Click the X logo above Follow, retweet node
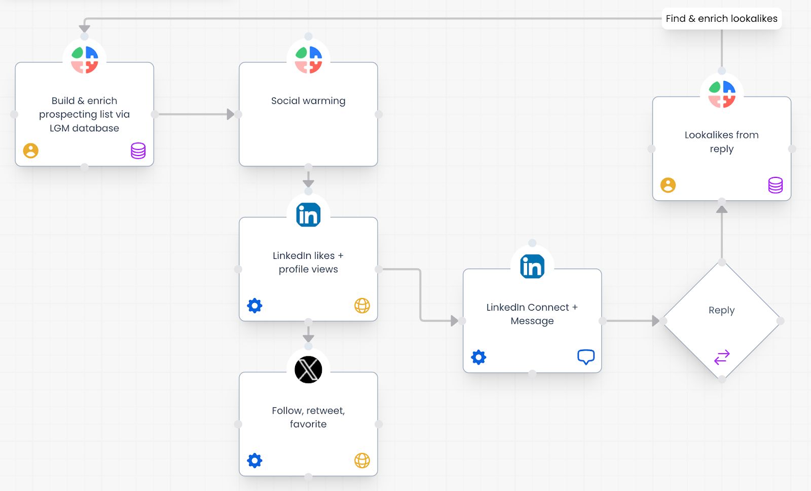Screen dimensions: 811x491 (x=308, y=369)
